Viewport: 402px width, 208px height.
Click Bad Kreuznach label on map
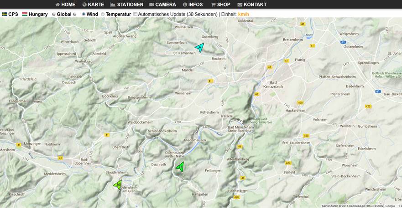[x=273, y=84]
